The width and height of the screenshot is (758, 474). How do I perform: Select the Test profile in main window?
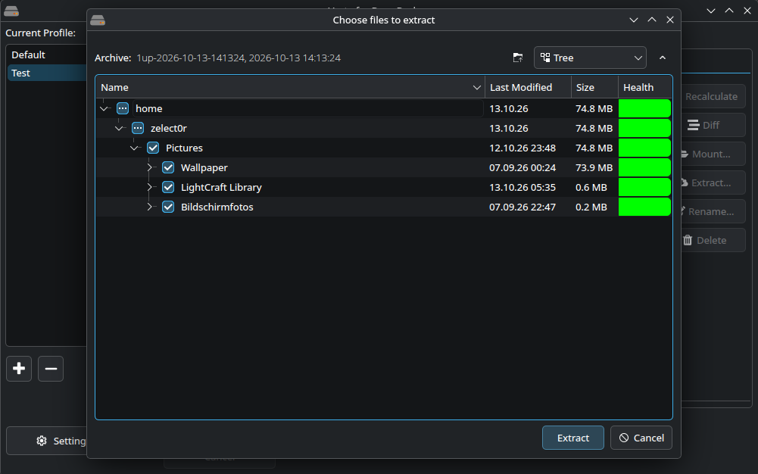tap(46, 73)
